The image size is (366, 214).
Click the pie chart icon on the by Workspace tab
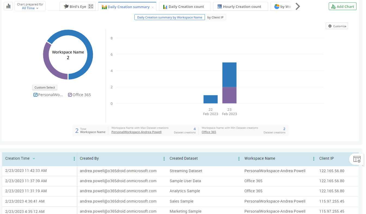277,6
